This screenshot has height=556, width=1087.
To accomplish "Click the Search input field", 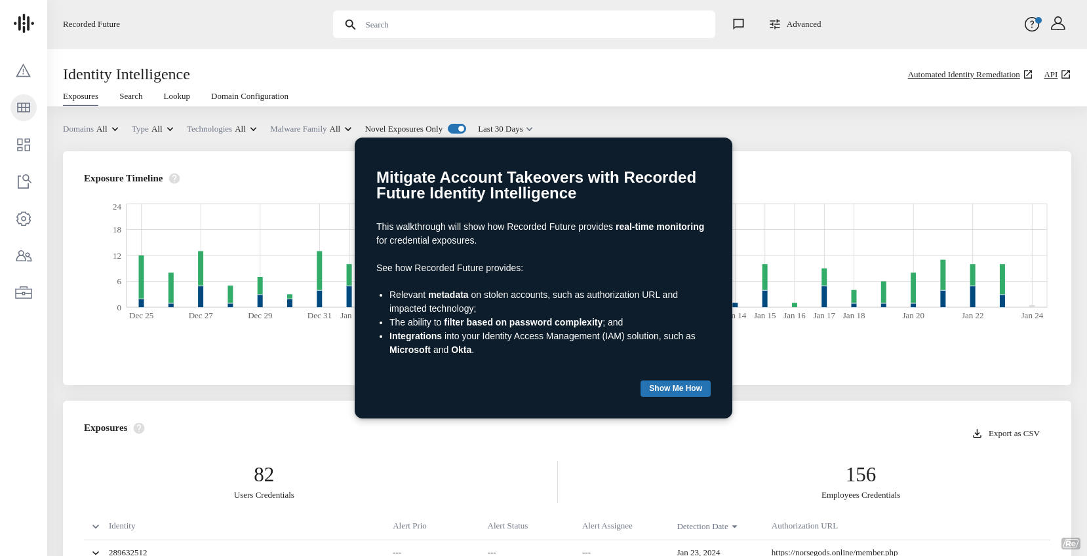I will click(x=524, y=24).
